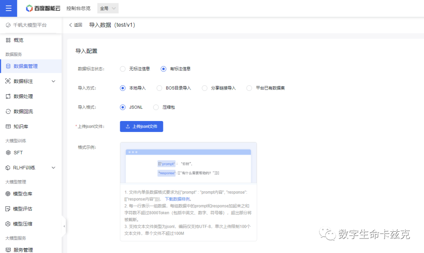Click the 上传jsonl文件 button

(141, 126)
